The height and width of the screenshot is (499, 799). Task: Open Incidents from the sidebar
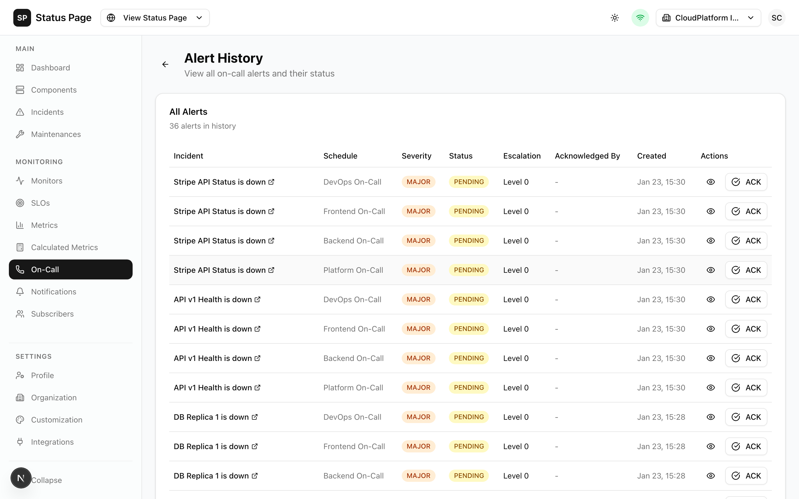pos(47,112)
